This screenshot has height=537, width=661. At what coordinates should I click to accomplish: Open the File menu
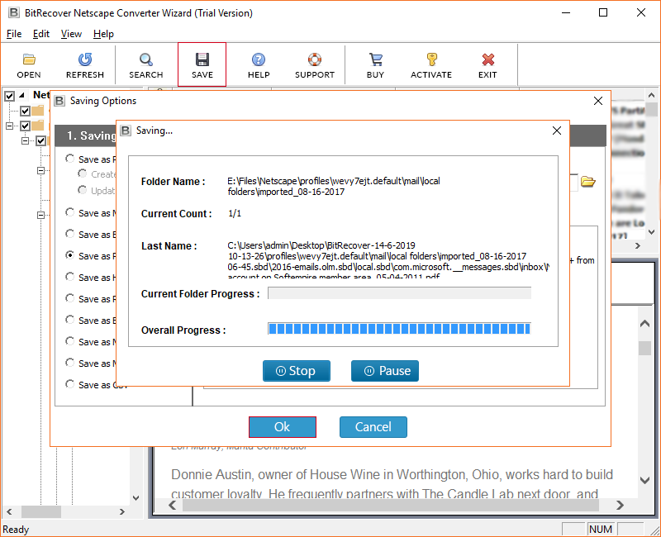14,34
